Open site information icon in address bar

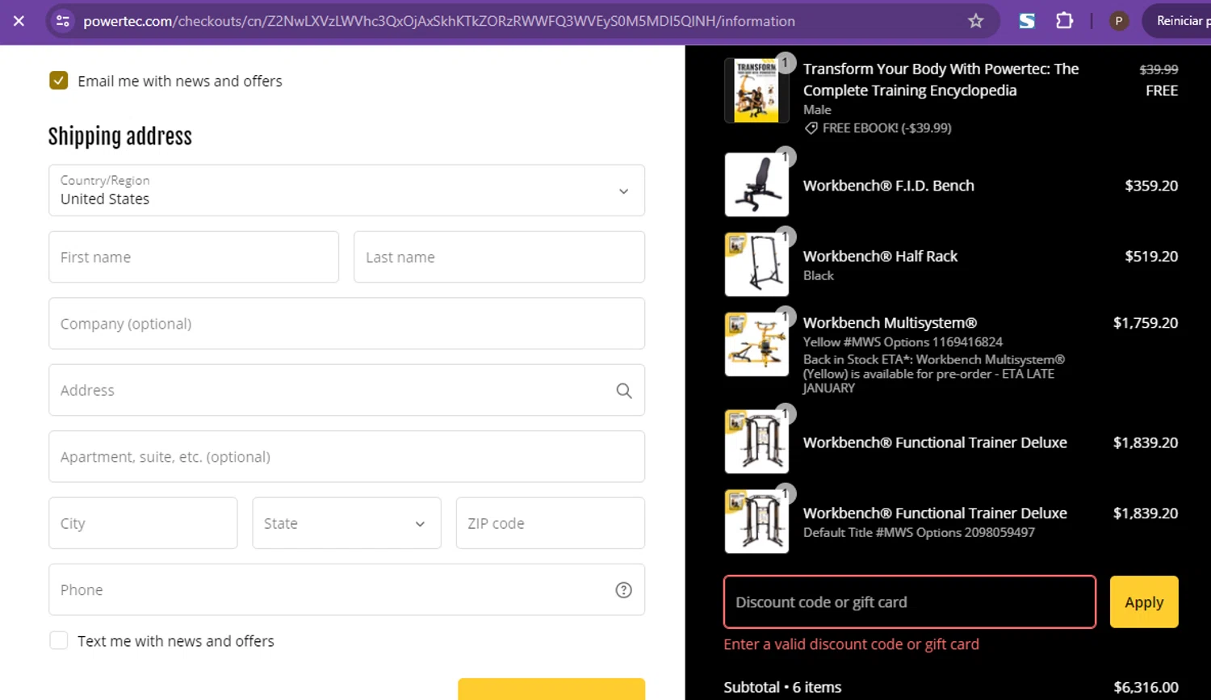pos(63,21)
